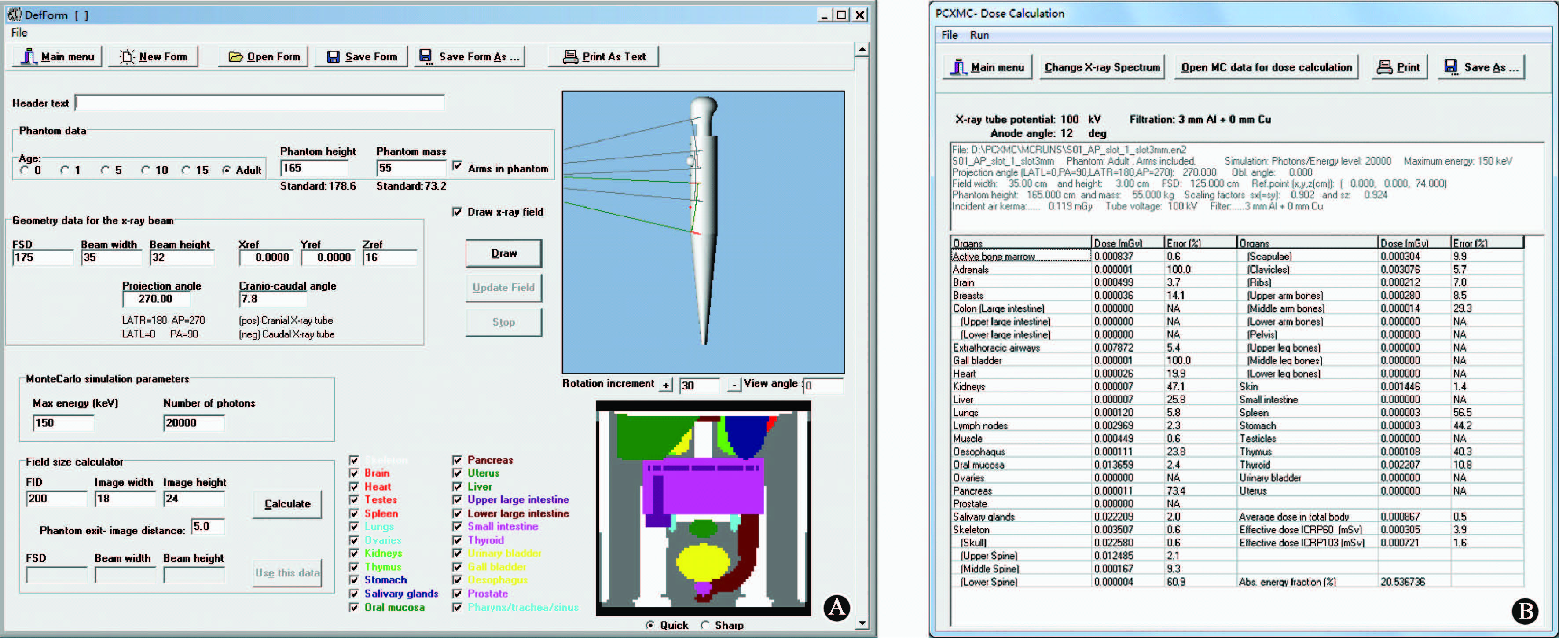Click Effective dose ICRP103 row
Image resolution: width=1559 pixels, height=638 pixels.
(1381, 543)
